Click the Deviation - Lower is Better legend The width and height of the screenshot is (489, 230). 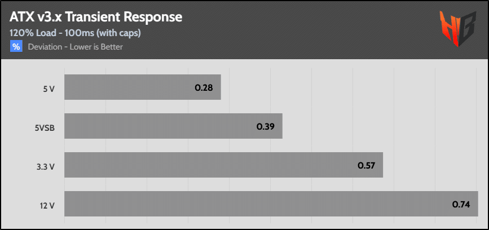coord(75,47)
